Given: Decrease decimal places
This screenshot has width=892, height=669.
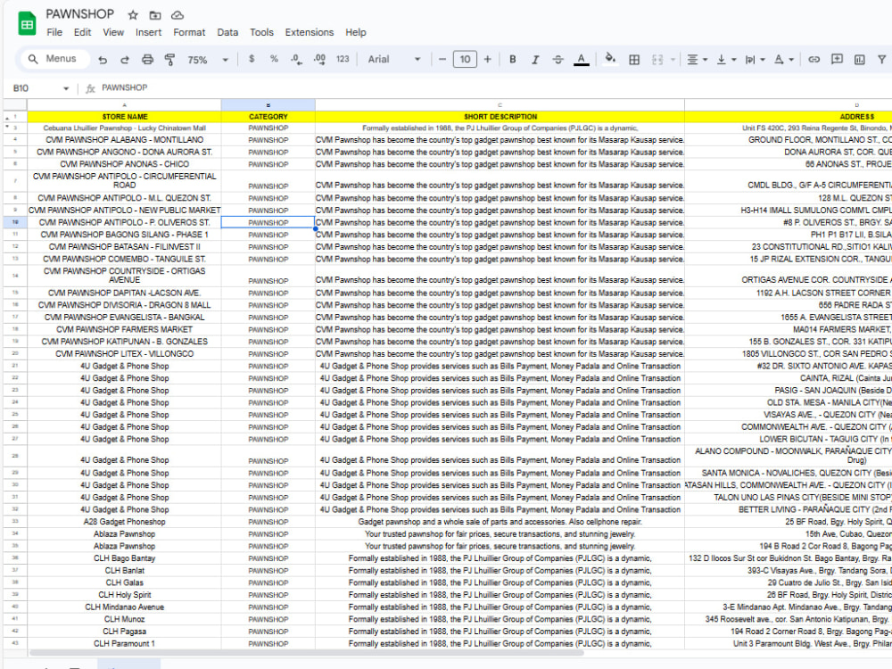Looking at the screenshot, I should (296, 59).
